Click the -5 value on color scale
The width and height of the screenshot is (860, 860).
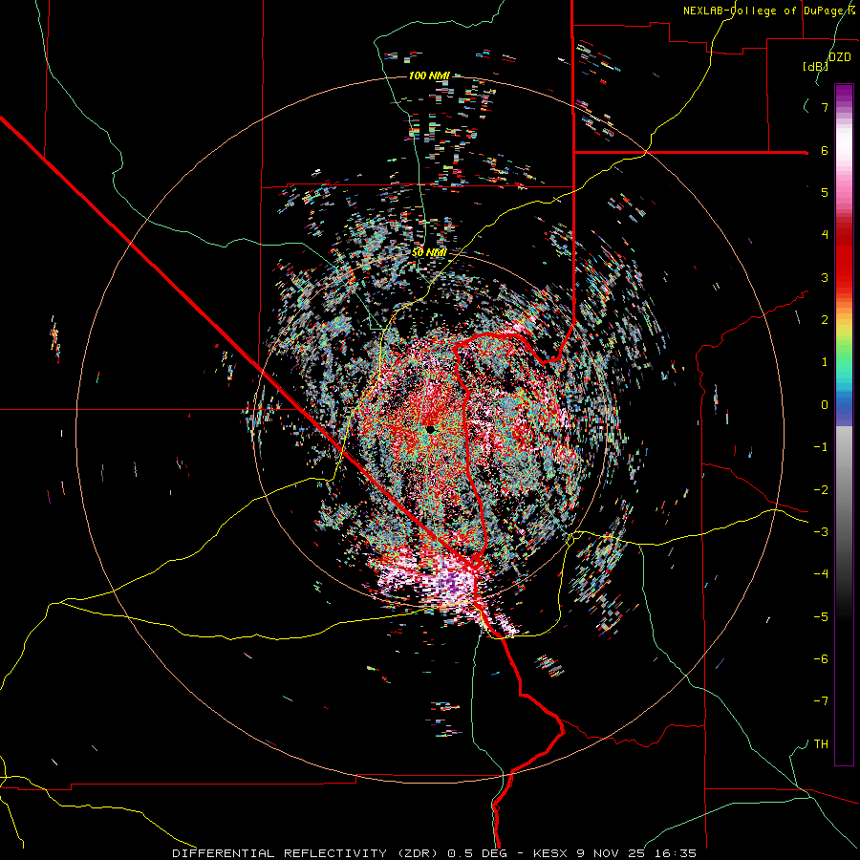coord(821,616)
